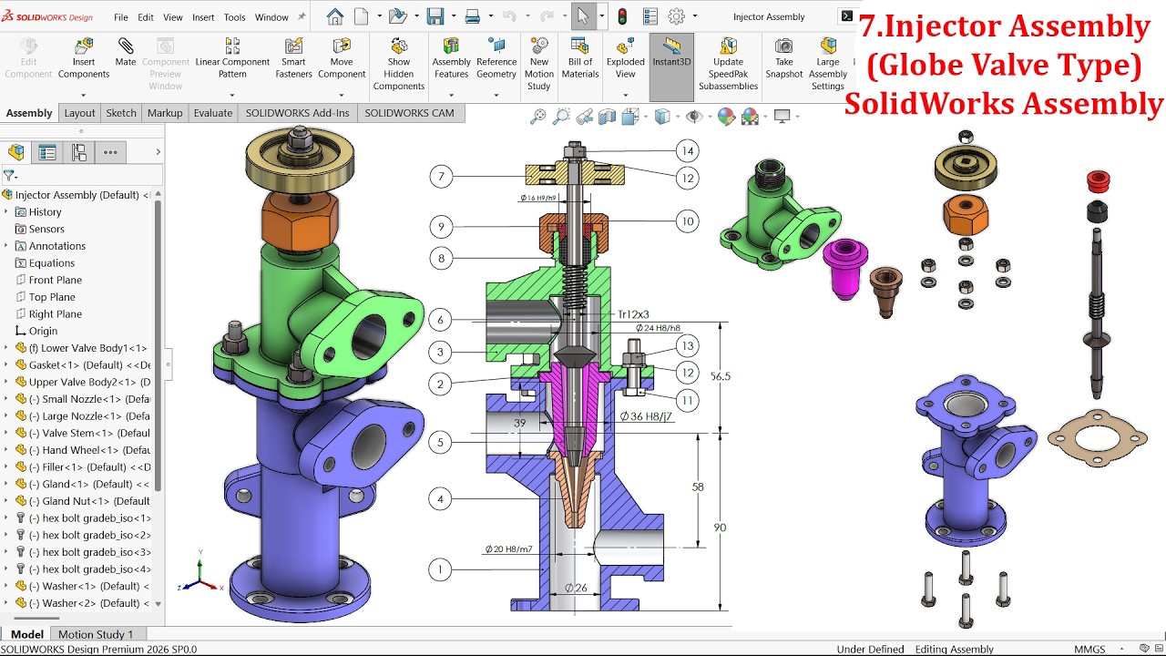Image resolution: width=1166 pixels, height=656 pixels.
Task: Open the SolidWorks Home welcome icon
Action: pyautogui.click(x=334, y=16)
